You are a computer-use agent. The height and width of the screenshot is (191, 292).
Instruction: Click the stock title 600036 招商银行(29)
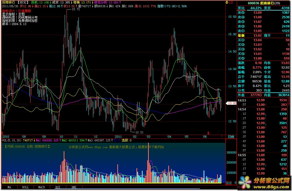pos(264,3)
